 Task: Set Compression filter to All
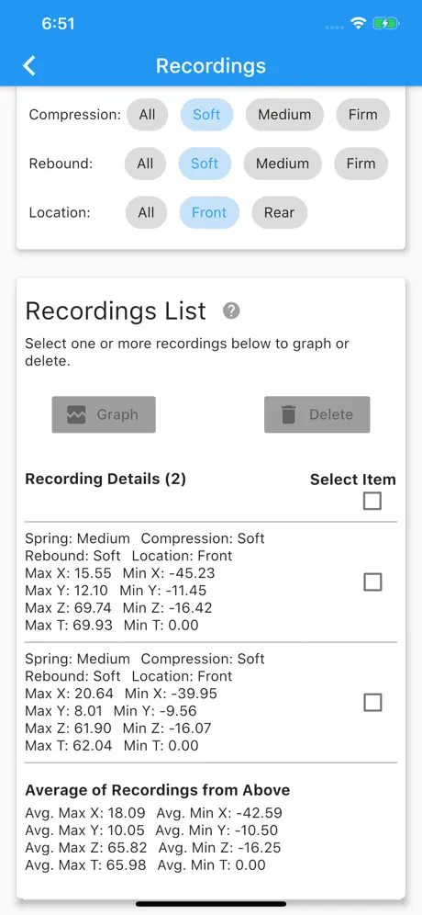coord(147,114)
